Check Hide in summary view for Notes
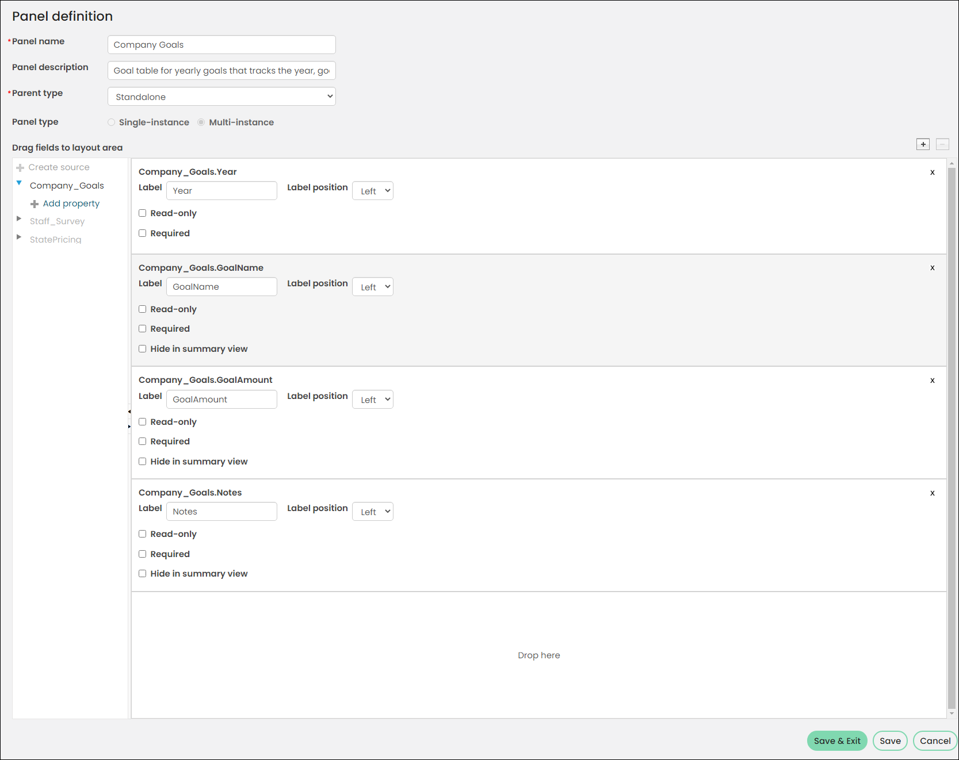 (x=142, y=574)
